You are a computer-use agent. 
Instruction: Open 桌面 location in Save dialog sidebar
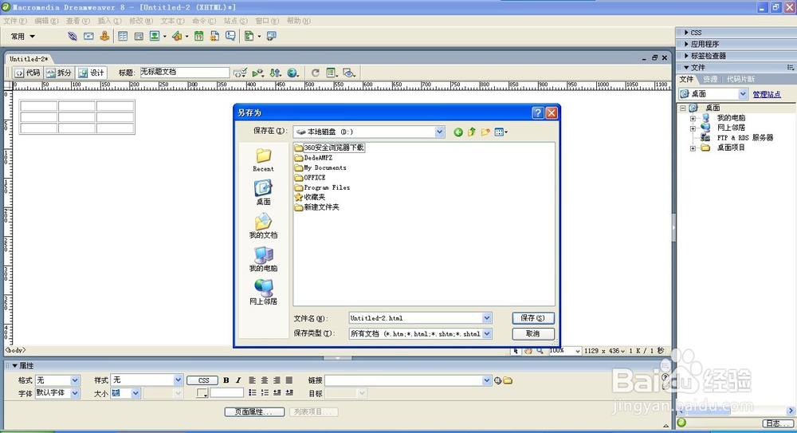[x=263, y=193]
